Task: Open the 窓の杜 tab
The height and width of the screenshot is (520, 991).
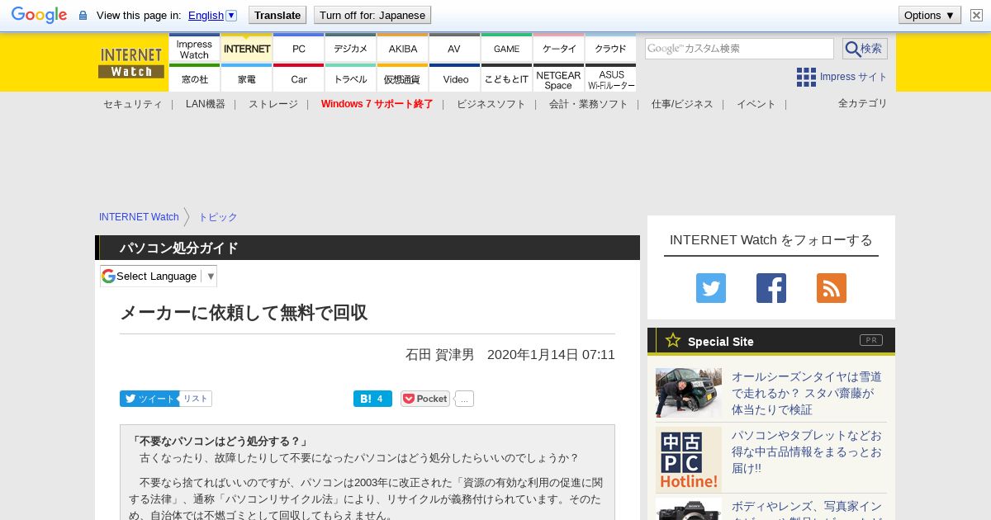Action: [x=194, y=78]
